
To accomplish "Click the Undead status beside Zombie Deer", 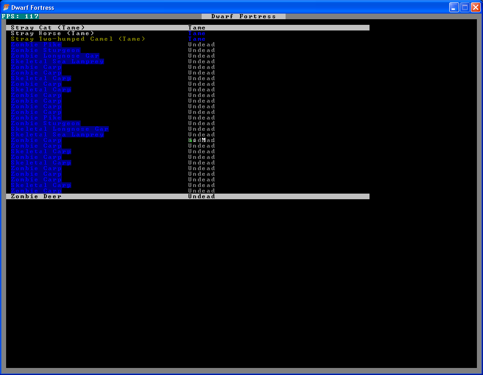I will (x=202, y=196).
